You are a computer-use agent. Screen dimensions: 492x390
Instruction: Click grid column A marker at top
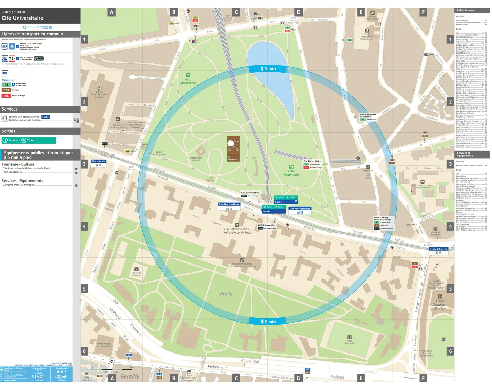click(112, 12)
